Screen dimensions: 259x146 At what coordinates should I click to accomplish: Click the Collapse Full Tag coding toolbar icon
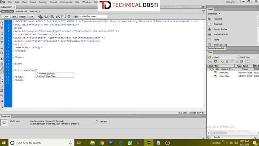click(x=2, y=34)
